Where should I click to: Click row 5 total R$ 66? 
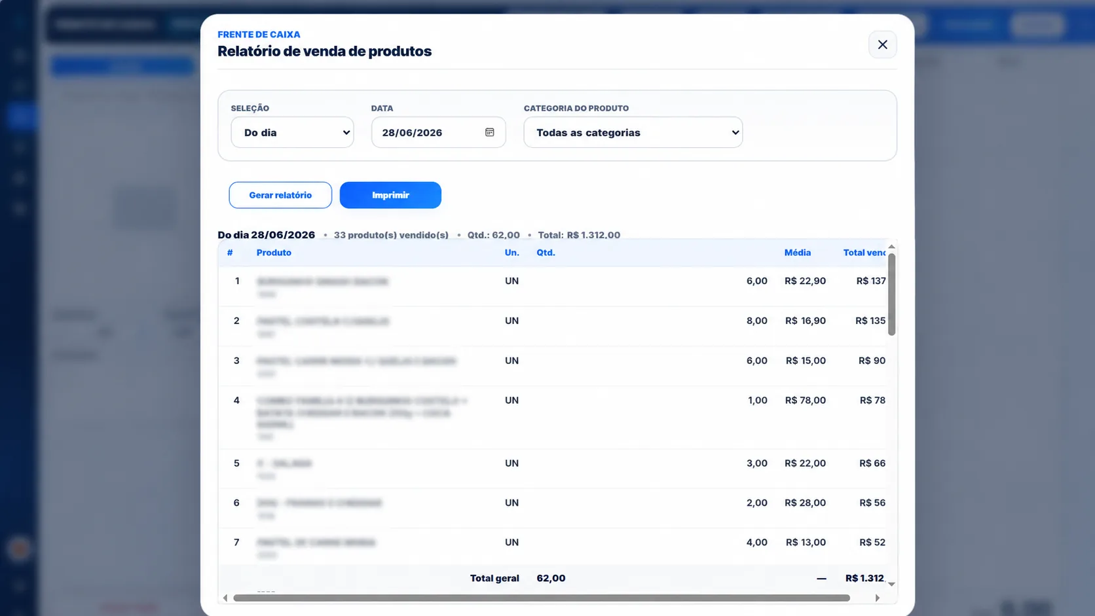click(x=872, y=463)
